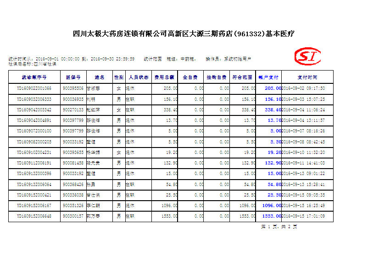379x257 pixels.
Task: Click the 全自费 column header
Action: 190,77
